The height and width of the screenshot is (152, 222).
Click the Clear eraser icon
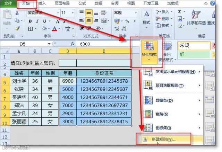(180, 26)
